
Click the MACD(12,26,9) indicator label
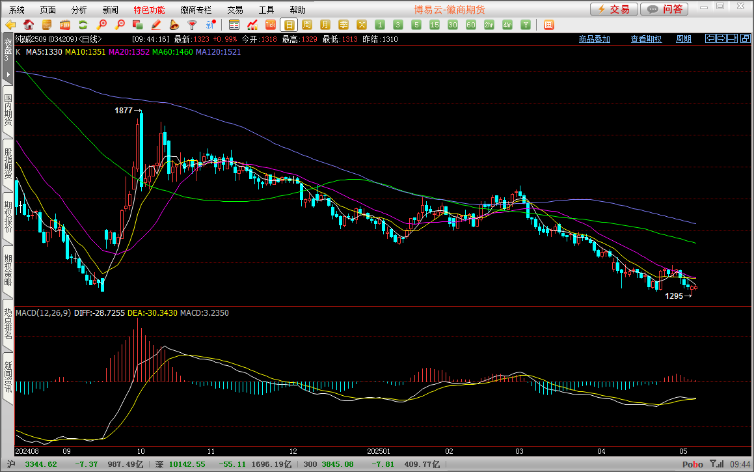point(44,312)
